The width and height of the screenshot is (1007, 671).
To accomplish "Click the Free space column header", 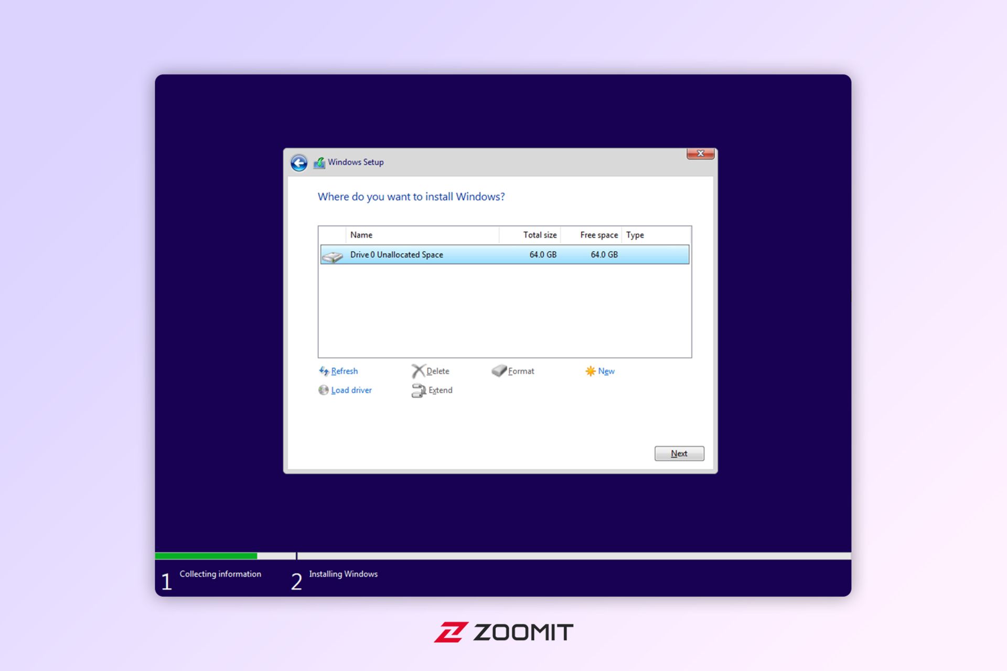I will pos(591,235).
